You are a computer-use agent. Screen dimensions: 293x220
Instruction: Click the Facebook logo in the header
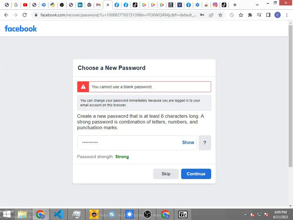click(21, 29)
